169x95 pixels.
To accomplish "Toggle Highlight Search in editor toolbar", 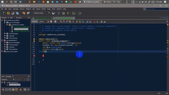I will point(70,22).
